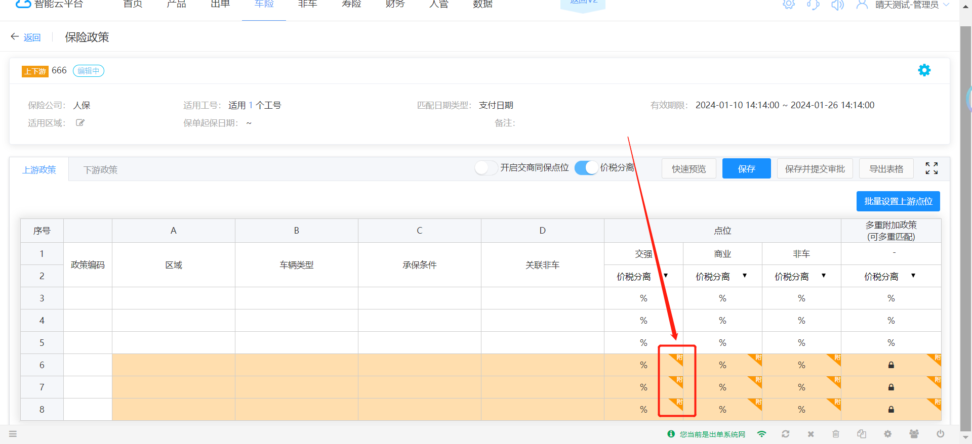Click the 附 corner tag in row 6 交强 cell
Image resolution: width=972 pixels, height=444 pixels.
[x=678, y=359]
